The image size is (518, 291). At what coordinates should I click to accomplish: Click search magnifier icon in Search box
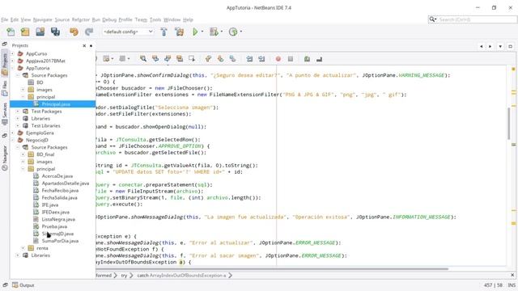(432, 19)
